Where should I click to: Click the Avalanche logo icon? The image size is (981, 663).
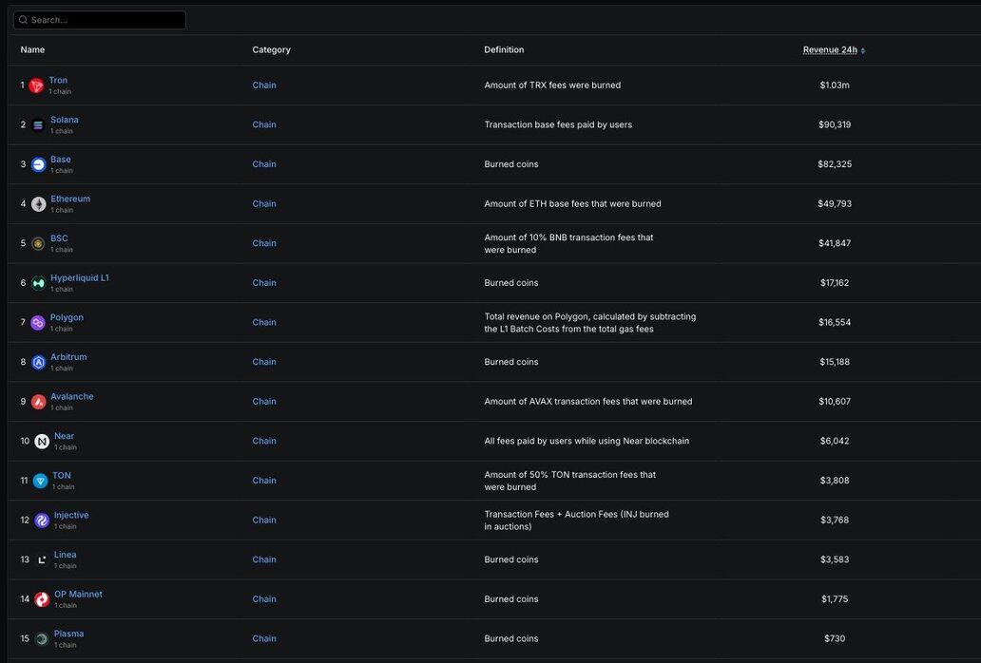click(38, 402)
